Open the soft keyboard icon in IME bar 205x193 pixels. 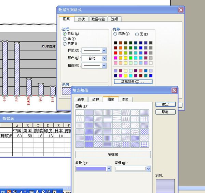[31, 192]
